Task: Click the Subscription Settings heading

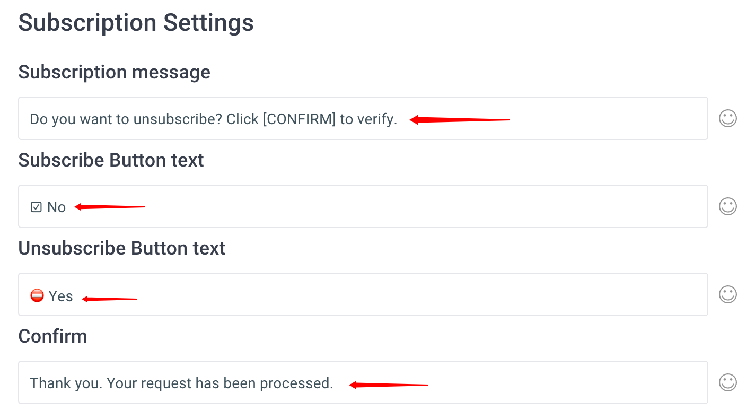Action: click(x=136, y=24)
